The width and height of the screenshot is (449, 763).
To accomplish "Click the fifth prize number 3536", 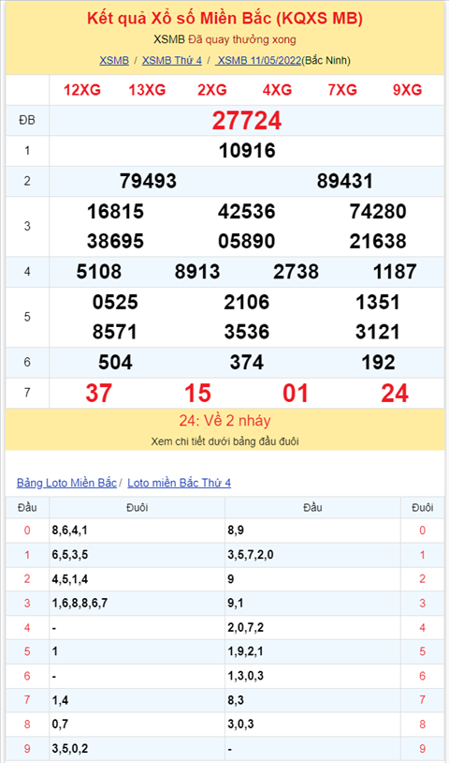I will click(x=247, y=333).
